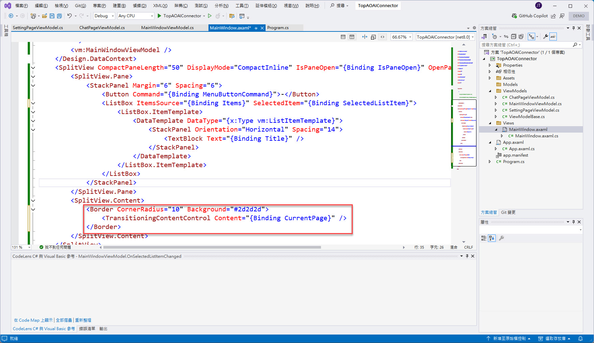
Task: Toggle Sync with Active Document icon
Action: pyautogui.click(x=506, y=37)
